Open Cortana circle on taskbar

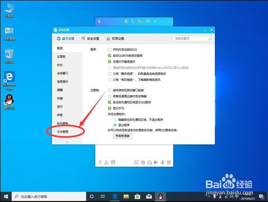92,197
